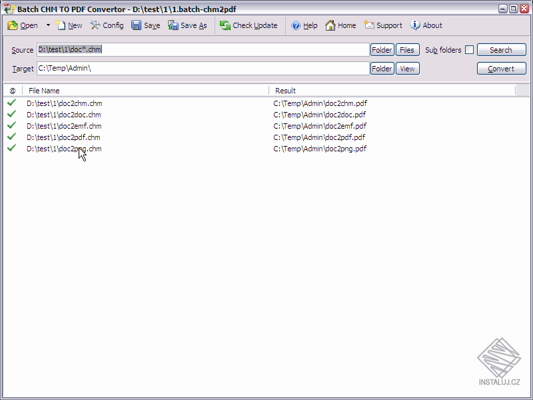Expand the Open button dropdown arrow

coord(48,25)
